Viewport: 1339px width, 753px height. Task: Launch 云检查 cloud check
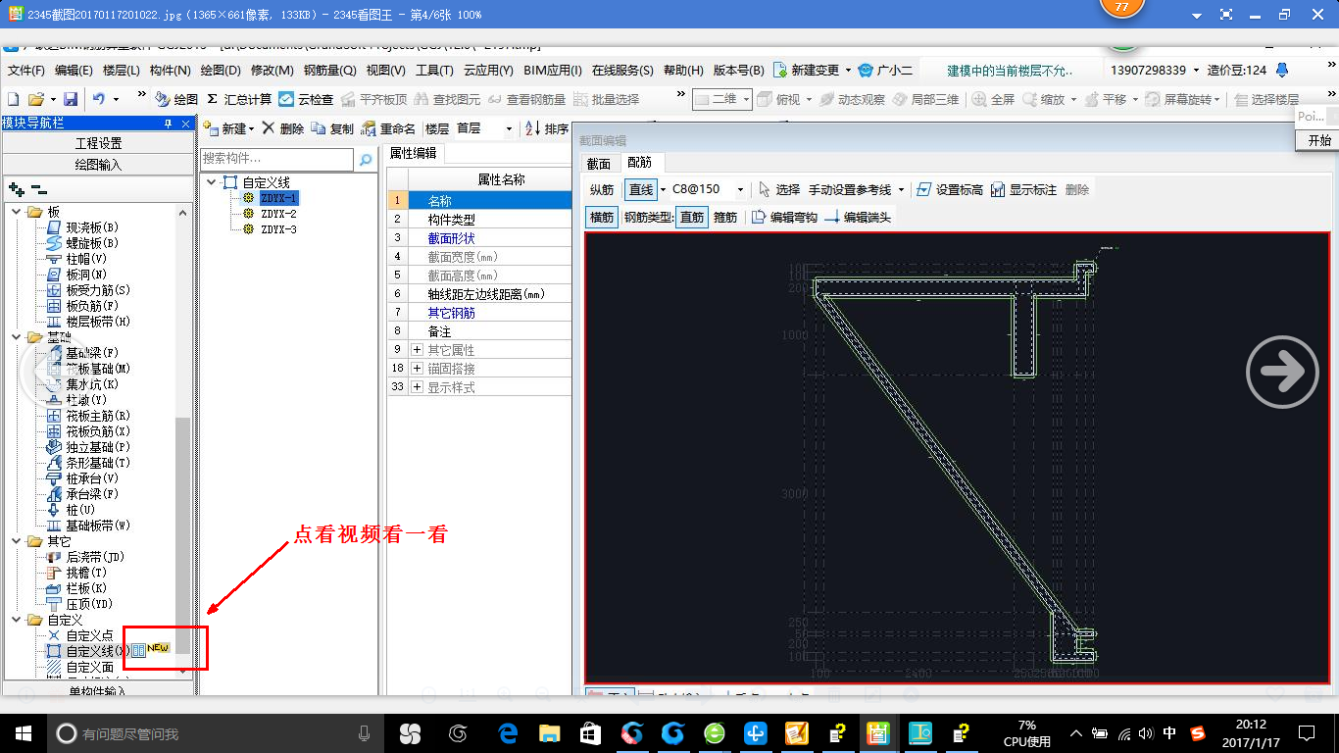306,99
